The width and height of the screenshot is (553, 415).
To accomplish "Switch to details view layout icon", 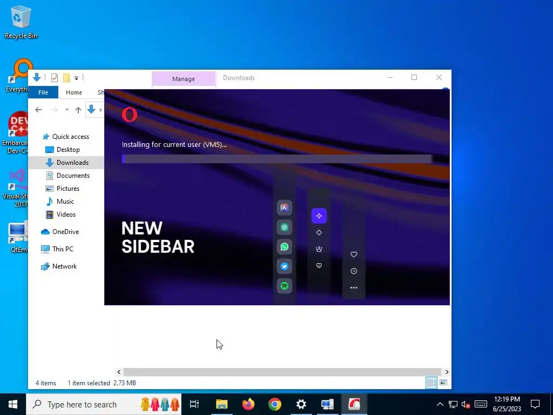I will click(x=431, y=383).
